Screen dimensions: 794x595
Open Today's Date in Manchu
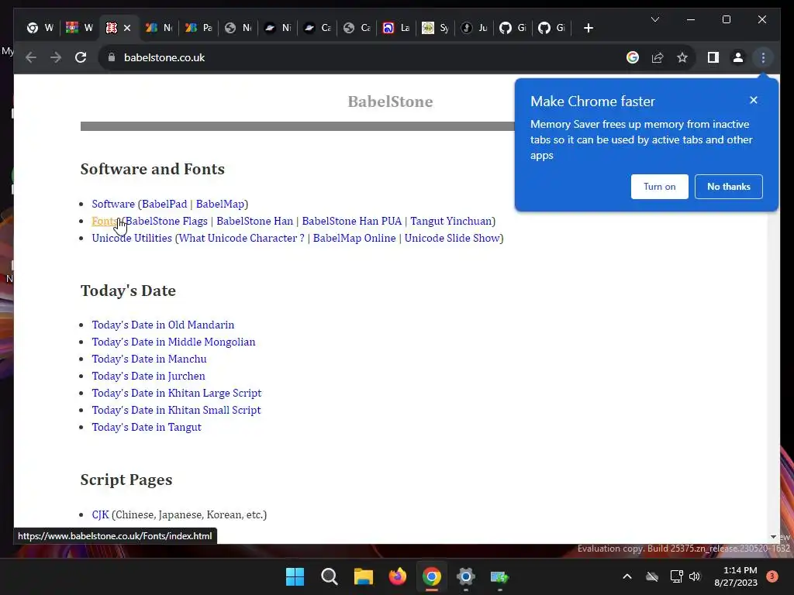(x=149, y=359)
